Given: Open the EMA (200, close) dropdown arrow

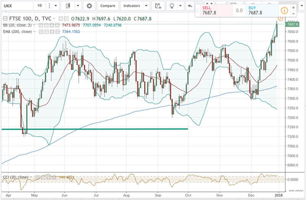Looking at the screenshot, I should coord(34,32).
